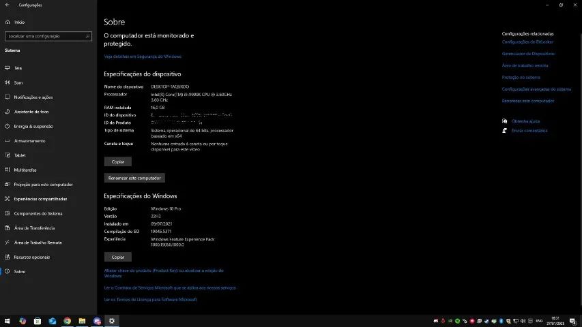Select the 09/07/2021 install date

161,224
